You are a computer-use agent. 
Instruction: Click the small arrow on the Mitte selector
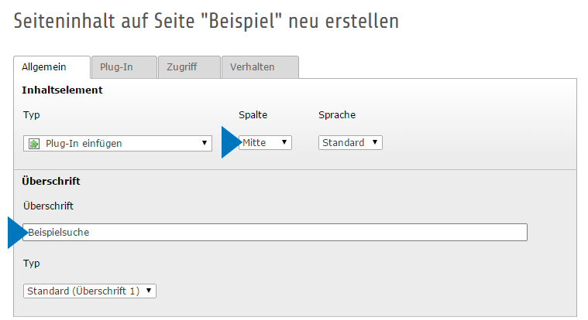click(285, 143)
